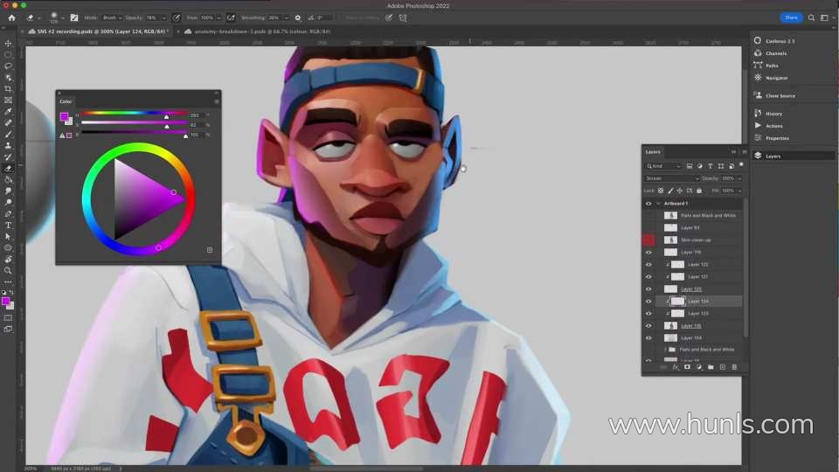
Task: Select the Eyedropper tool
Action: point(8,111)
